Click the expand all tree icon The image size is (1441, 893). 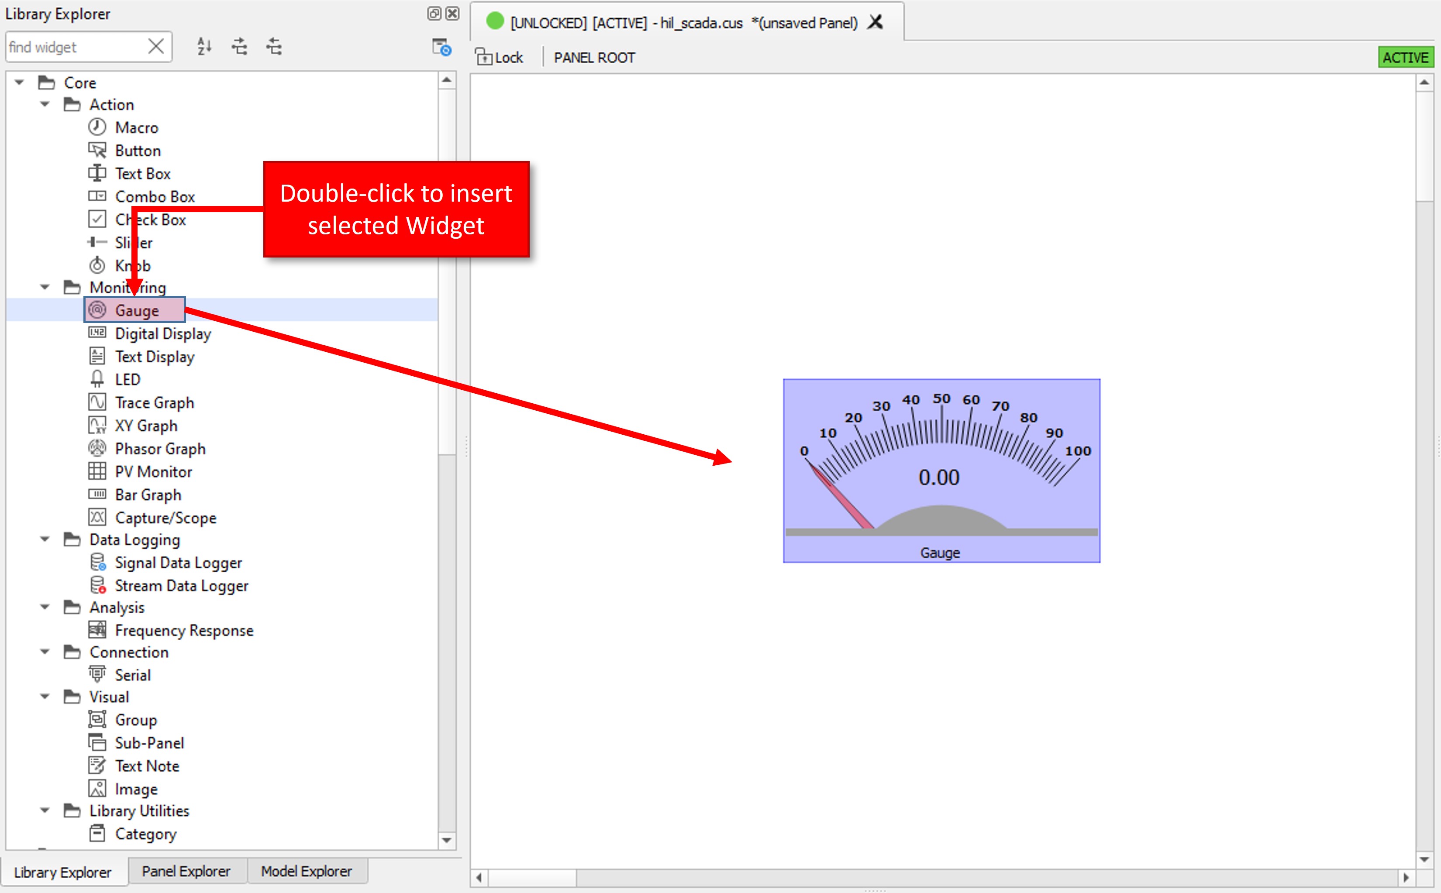[239, 46]
